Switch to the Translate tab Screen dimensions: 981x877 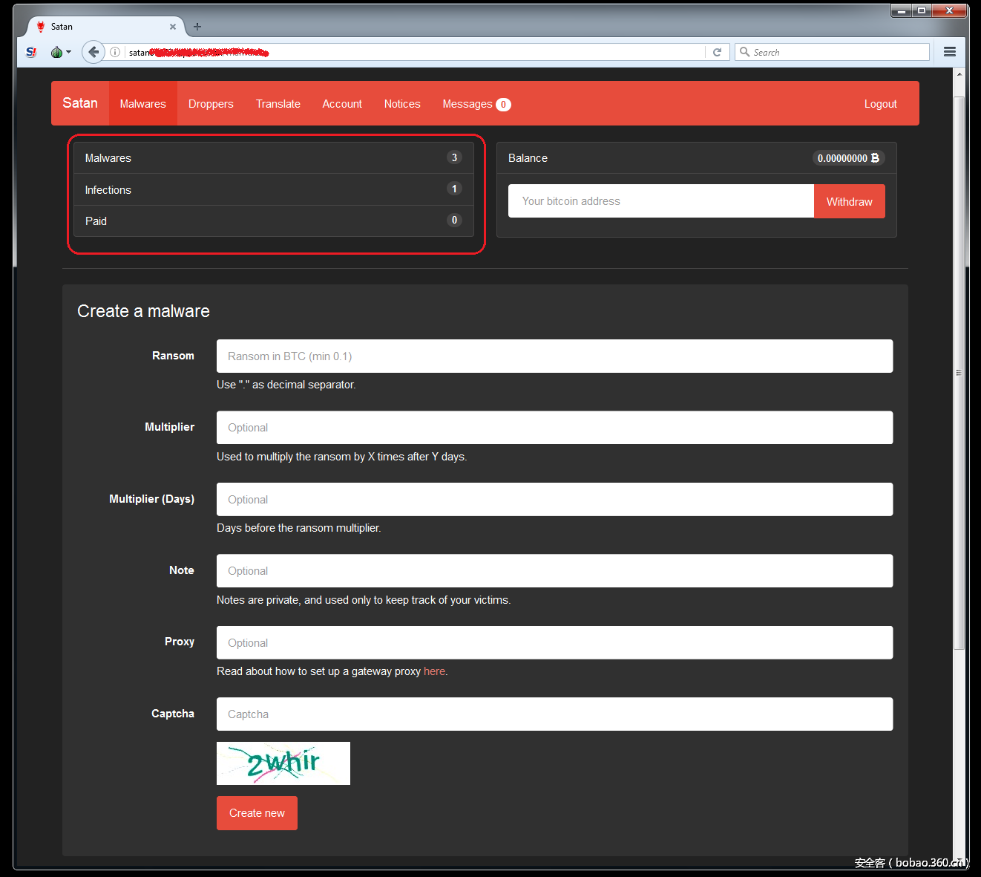pyautogui.click(x=278, y=104)
